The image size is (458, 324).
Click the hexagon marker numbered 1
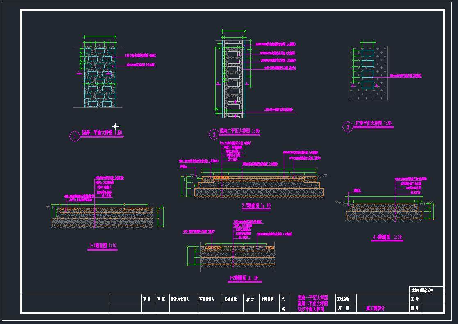click(x=75, y=136)
